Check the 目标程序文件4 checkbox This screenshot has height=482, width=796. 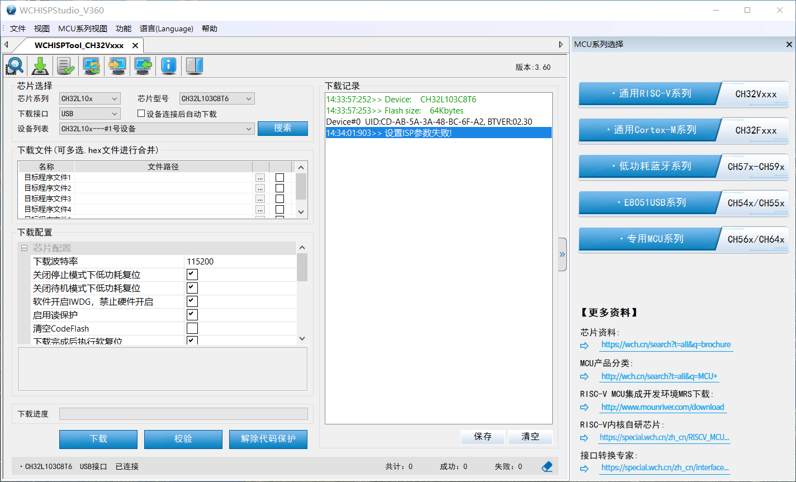point(279,209)
